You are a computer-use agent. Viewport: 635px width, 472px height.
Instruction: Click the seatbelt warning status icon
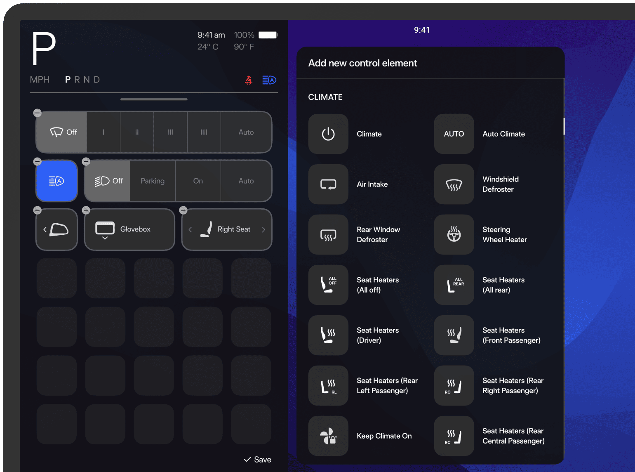pyautogui.click(x=249, y=80)
